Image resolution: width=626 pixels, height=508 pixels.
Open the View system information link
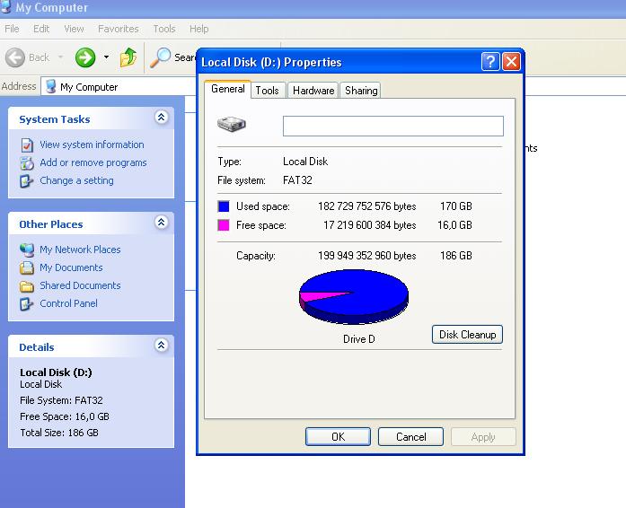(92, 145)
